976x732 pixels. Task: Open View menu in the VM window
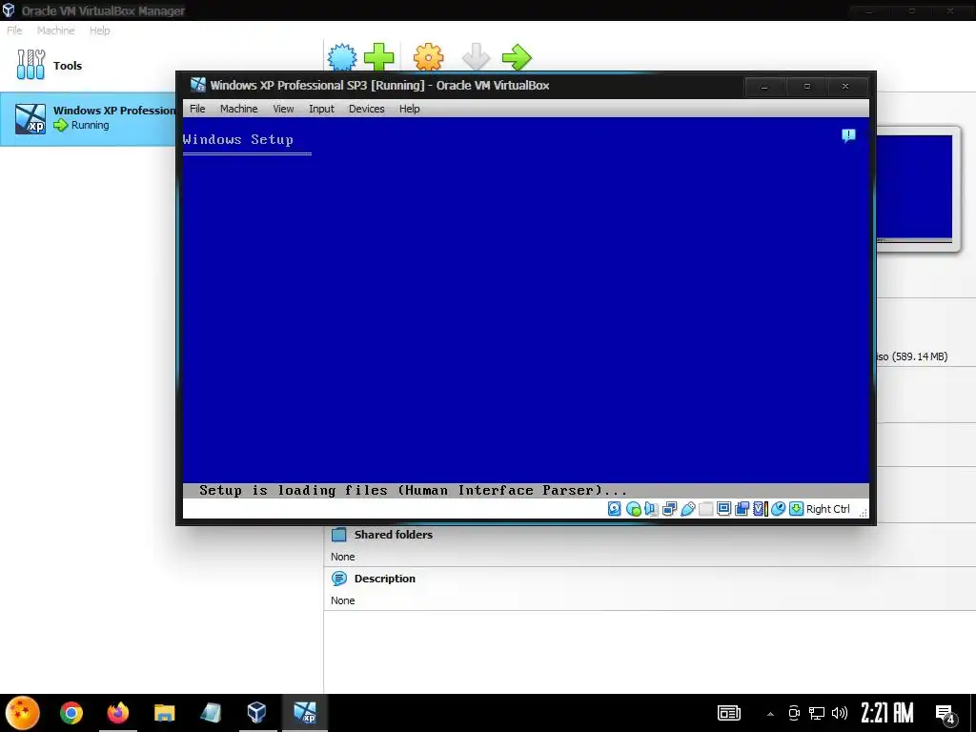coord(283,109)
